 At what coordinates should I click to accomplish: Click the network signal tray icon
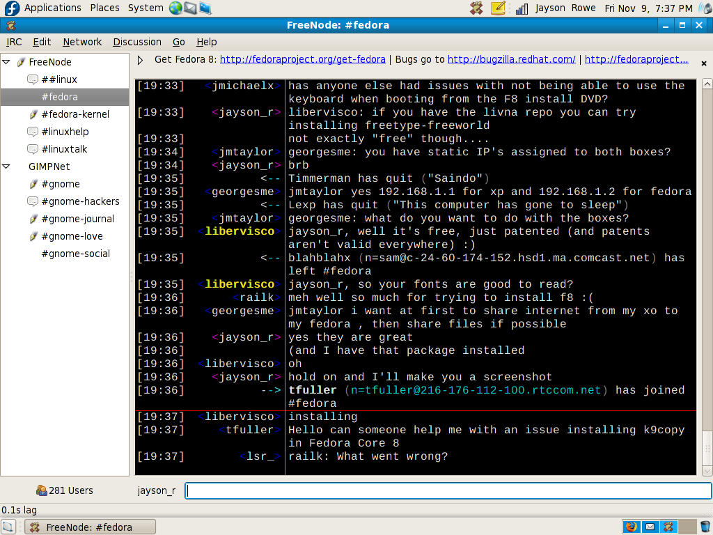tap(522, 8)
